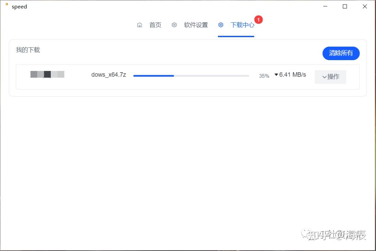Close the speed window
Screen dimensions: 376x251
[365, 7]
